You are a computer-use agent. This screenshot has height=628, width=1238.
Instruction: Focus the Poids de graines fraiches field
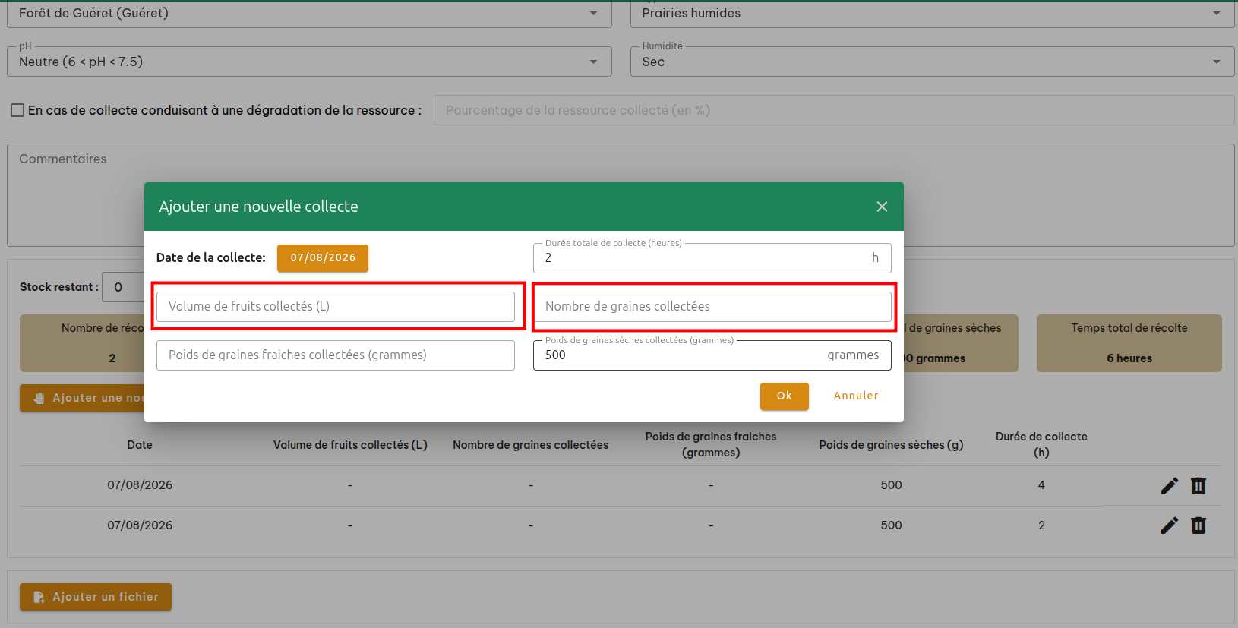(x=336, y=355)
